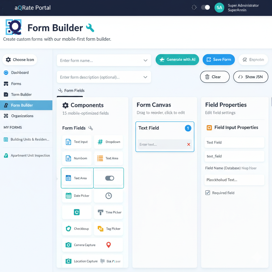Add the teal refresh icon component
272x272 pixels.
[x=77, y=212]
